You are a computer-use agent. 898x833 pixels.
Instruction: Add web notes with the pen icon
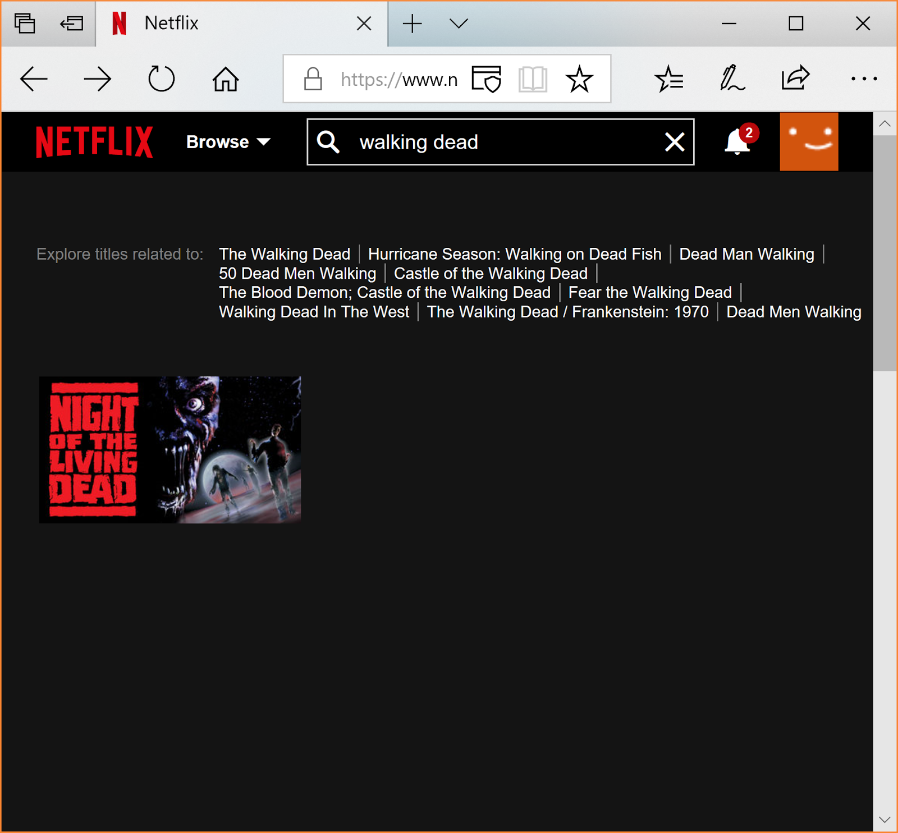pos(732,79)
